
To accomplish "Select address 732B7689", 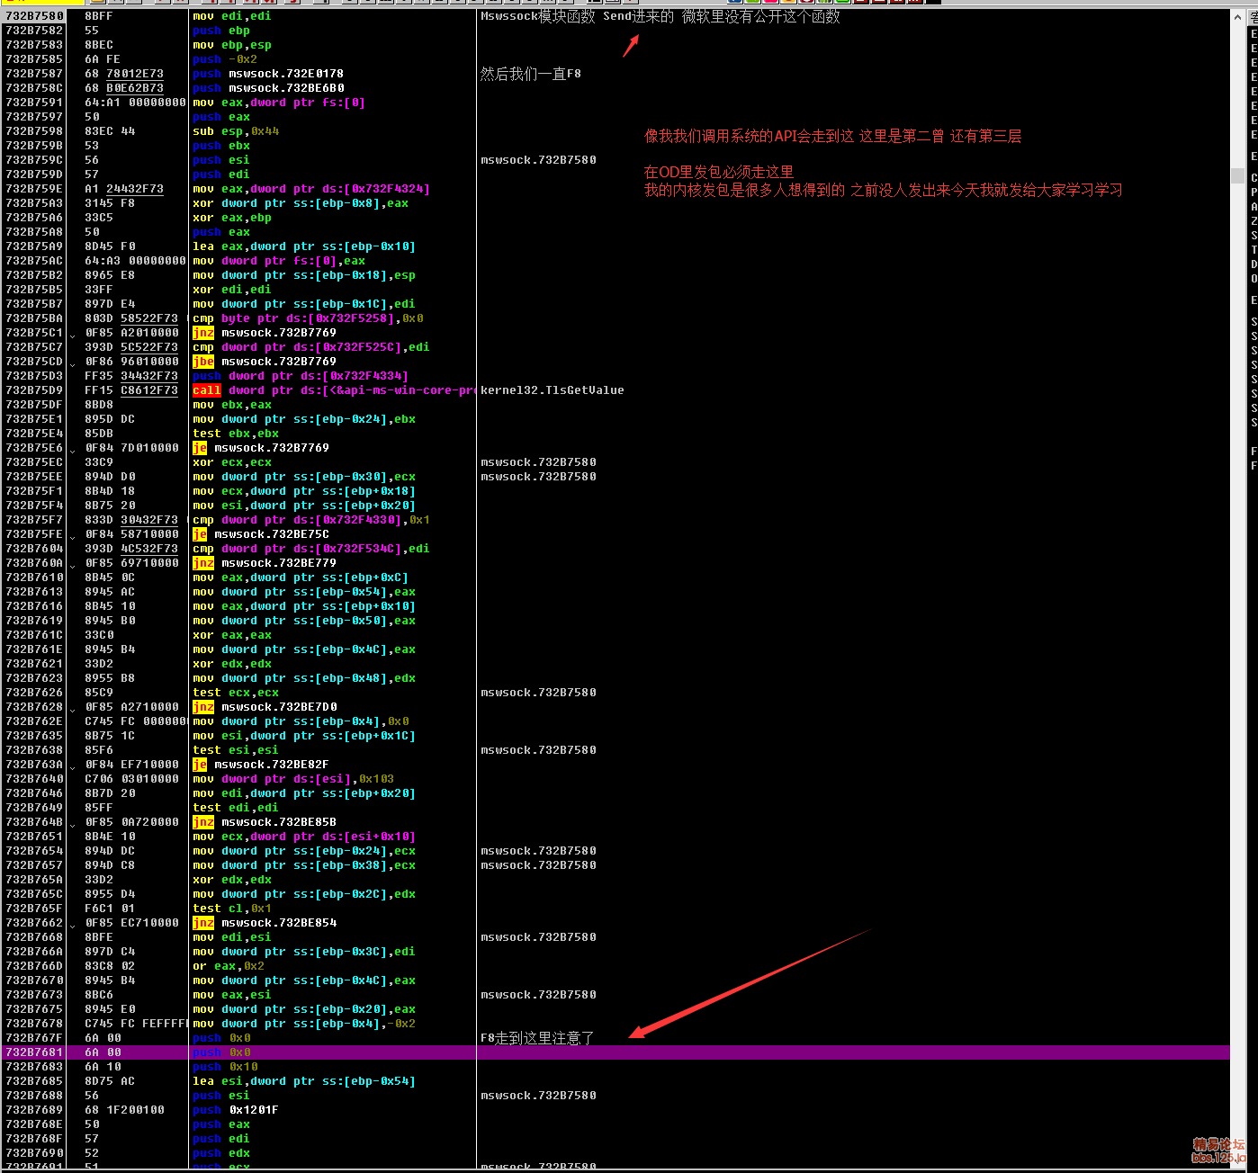I will click(34, 1110).
